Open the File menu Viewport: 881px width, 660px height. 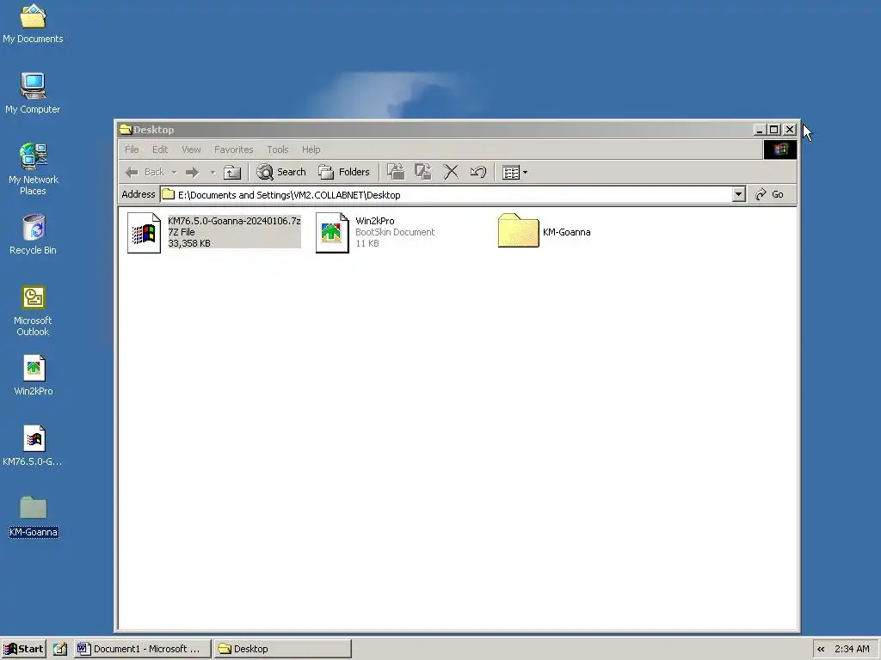click(x=132, y=150)
